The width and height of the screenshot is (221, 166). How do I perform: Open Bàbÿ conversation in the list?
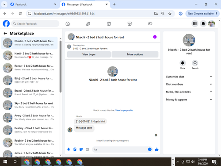coord(30,80)
